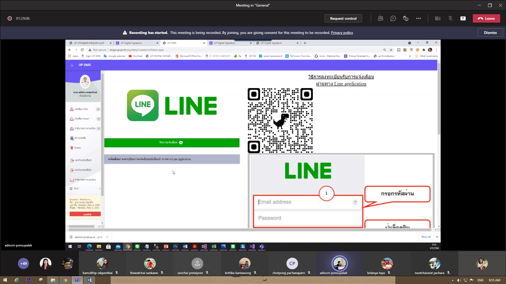506x284 pixels.
Task: Select the sanchai yeewiyom participant avatar
Action: point(197,263)
